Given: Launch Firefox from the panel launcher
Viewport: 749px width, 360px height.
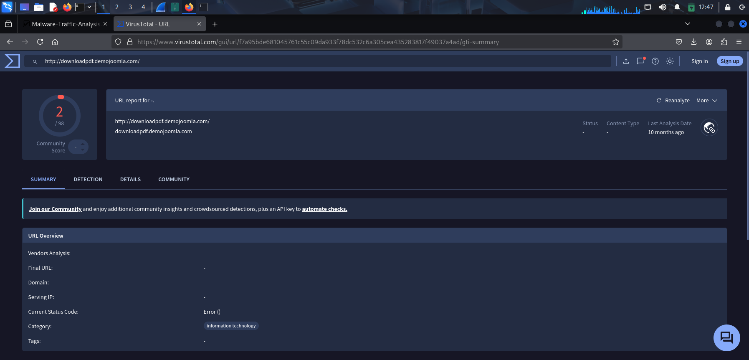Looking at the screenshot, I should (67, 7).
